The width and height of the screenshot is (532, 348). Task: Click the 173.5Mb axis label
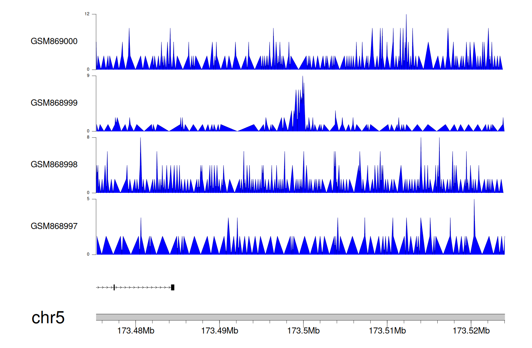pyautogui.click(x=303, y=331)
